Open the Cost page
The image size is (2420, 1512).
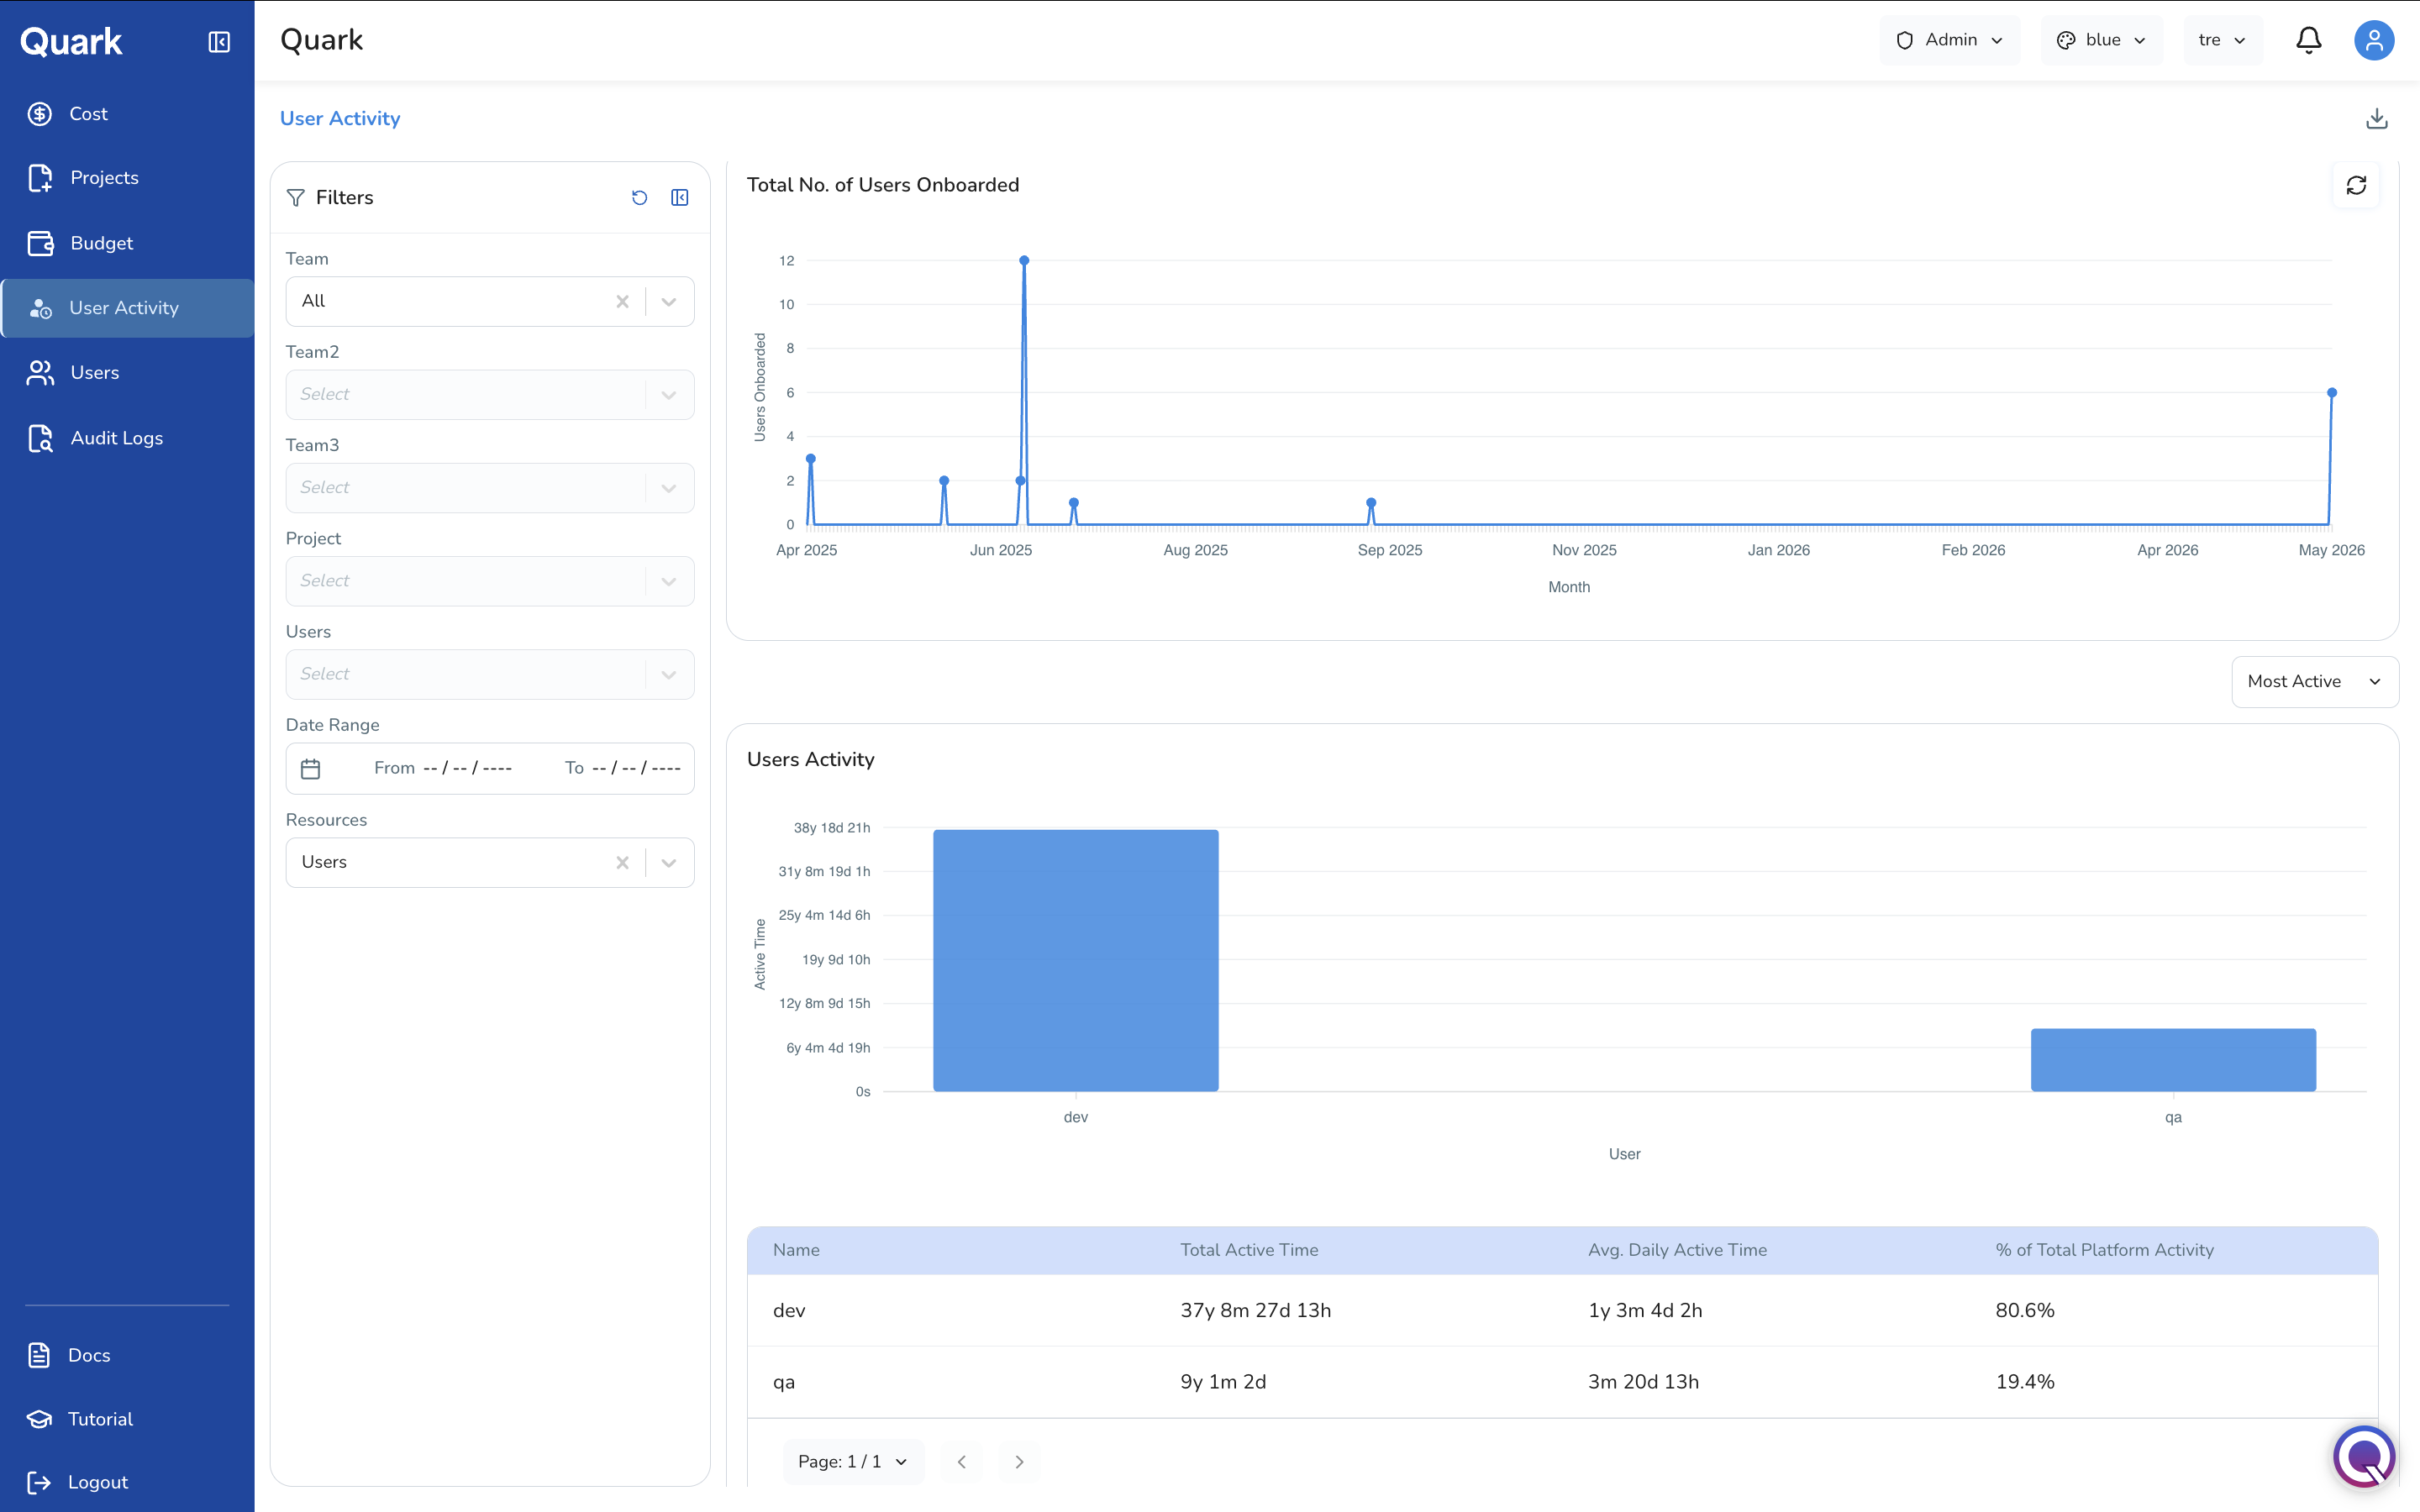coord(127,114)
